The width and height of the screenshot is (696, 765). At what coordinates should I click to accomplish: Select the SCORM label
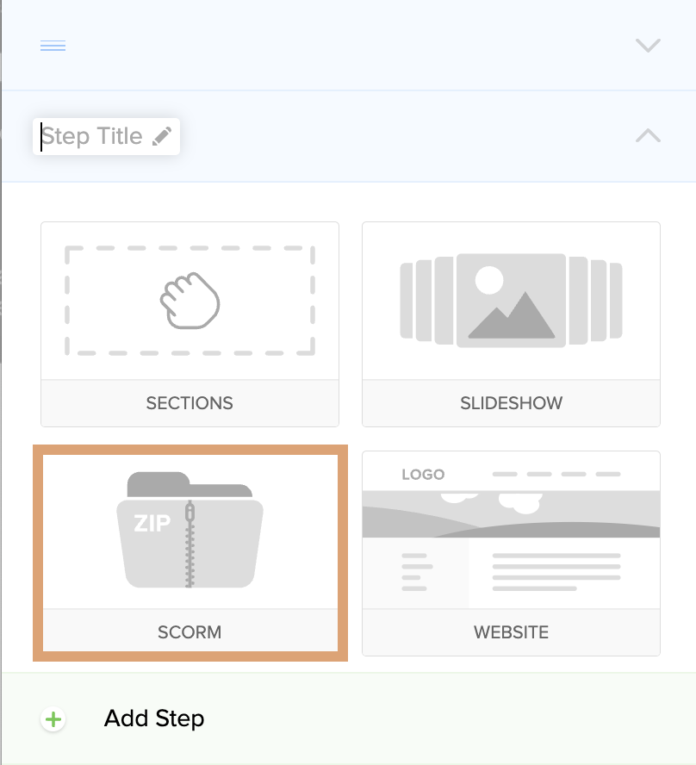190,632
